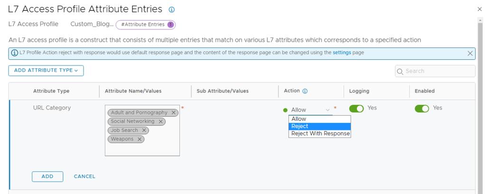
Task: Close the L7 Access Profile dialog
Action: click(479, 9)
